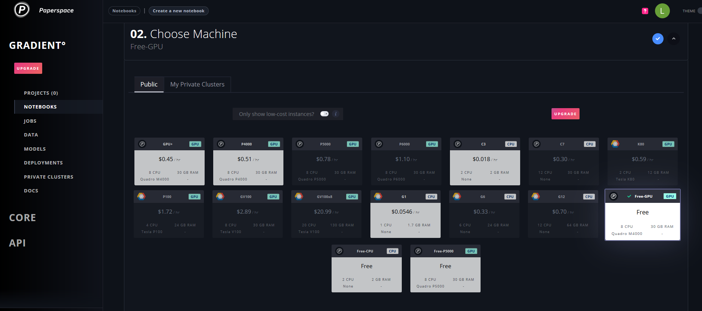Select Free price on Free-P5000 card
This screenshot has height=311, width=702.
(x=445, y=266)
